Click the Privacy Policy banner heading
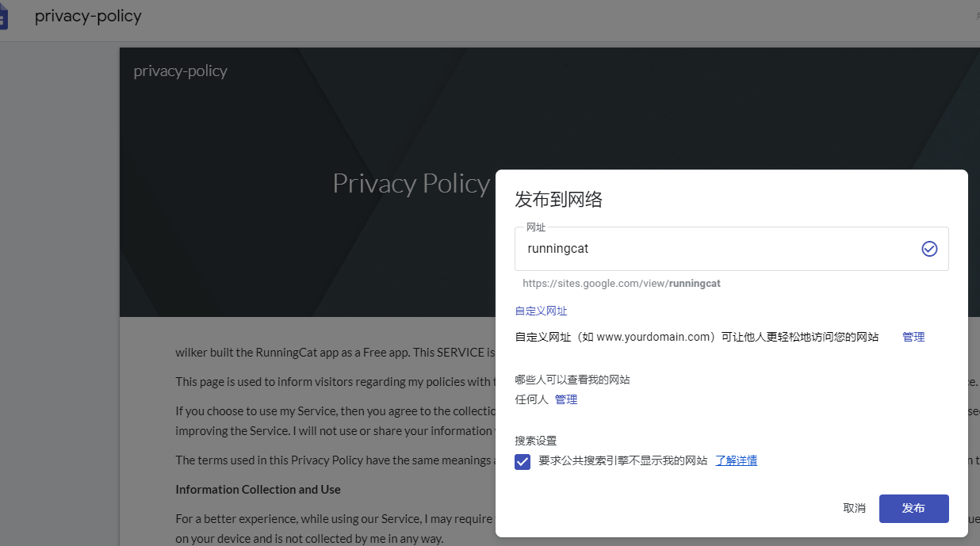This screenshot has height=546, width=980. click(x=411, y=183)
